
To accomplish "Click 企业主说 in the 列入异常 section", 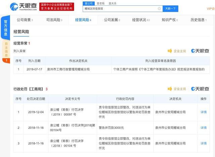I will pyautogui.click(x=180, y=51).
